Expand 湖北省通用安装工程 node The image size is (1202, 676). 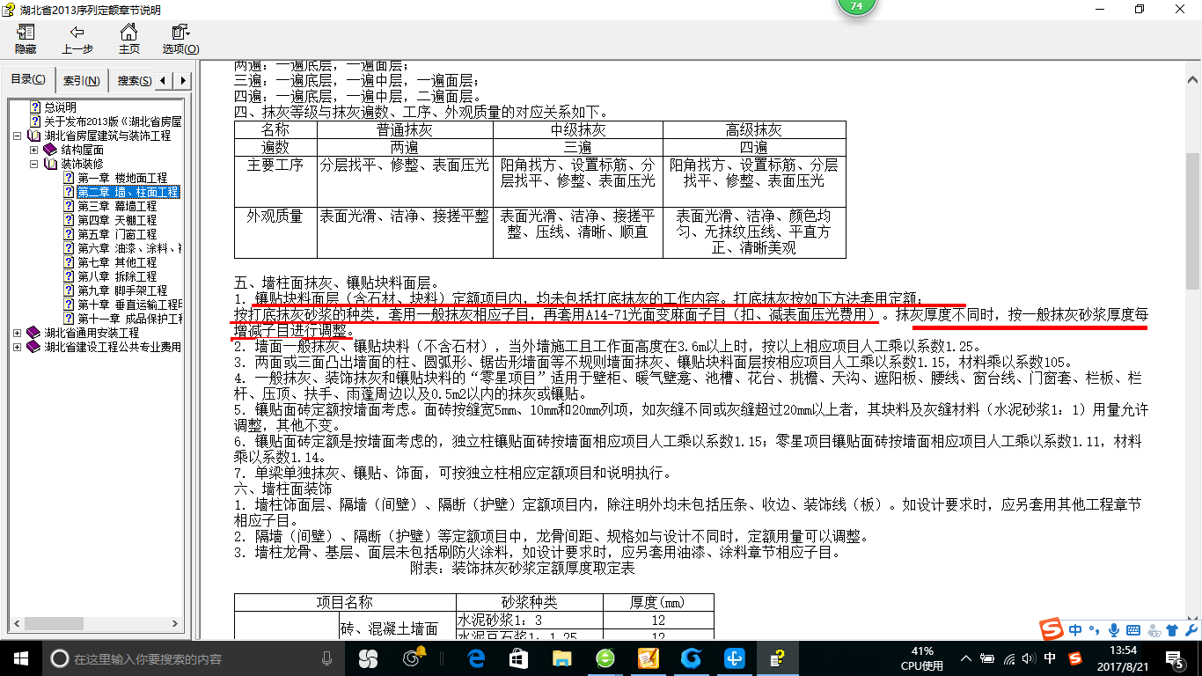pos(18,334)
